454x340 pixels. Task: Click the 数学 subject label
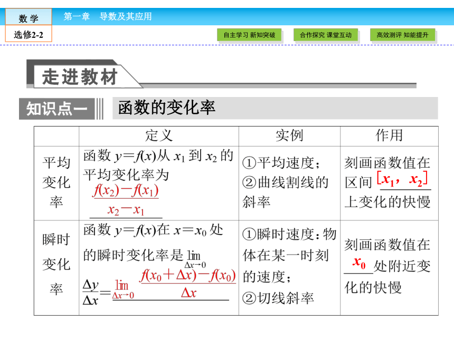tap(29, 18)
